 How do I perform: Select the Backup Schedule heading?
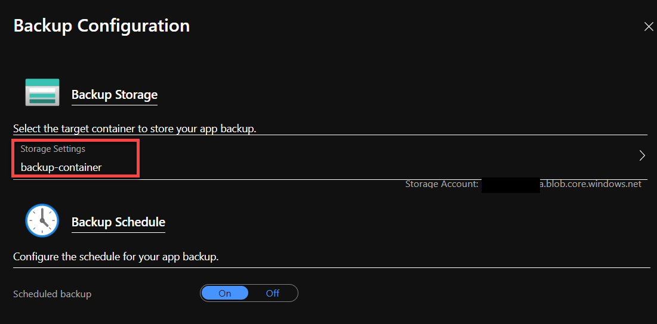(118, 222)
